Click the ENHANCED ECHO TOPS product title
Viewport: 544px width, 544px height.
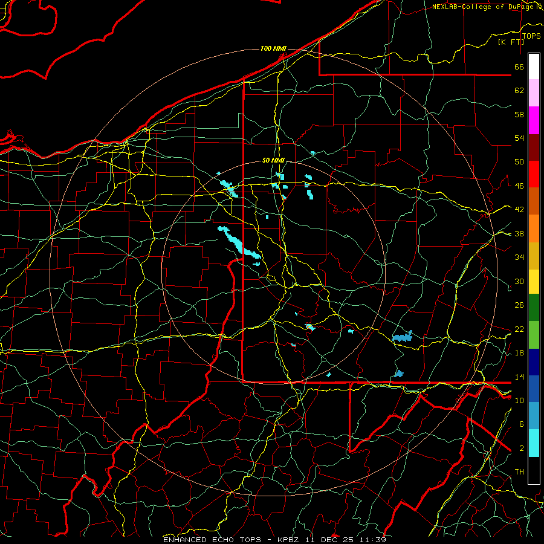(x=212, y=540)
